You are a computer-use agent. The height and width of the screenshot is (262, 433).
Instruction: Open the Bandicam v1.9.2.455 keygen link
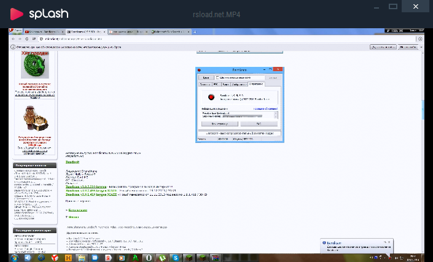tap(91, 191)
